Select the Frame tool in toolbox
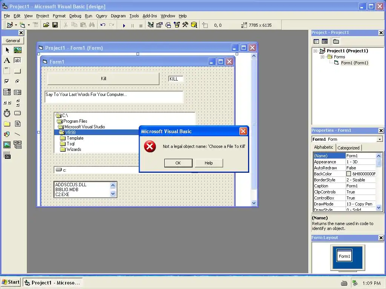Viewport: 386px width, 289px height. click(7, 71)
